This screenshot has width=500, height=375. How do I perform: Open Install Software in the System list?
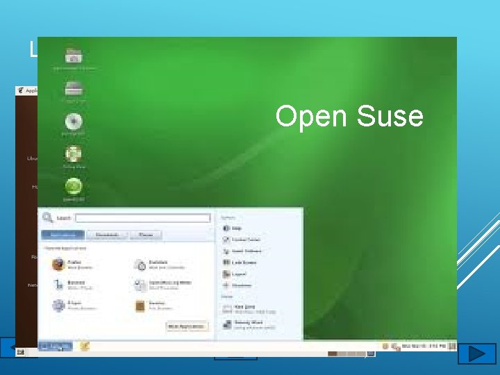tap(242, 251)
